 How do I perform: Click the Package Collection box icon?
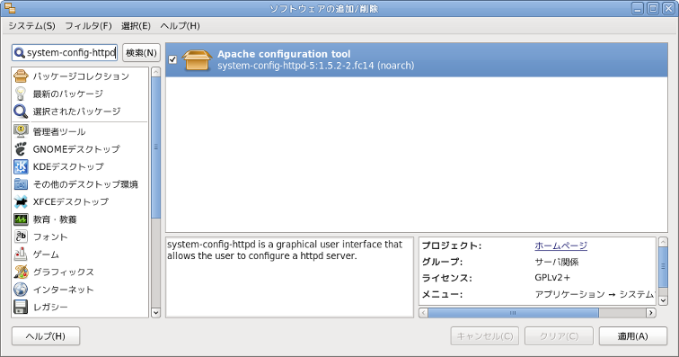click(21, 76)
